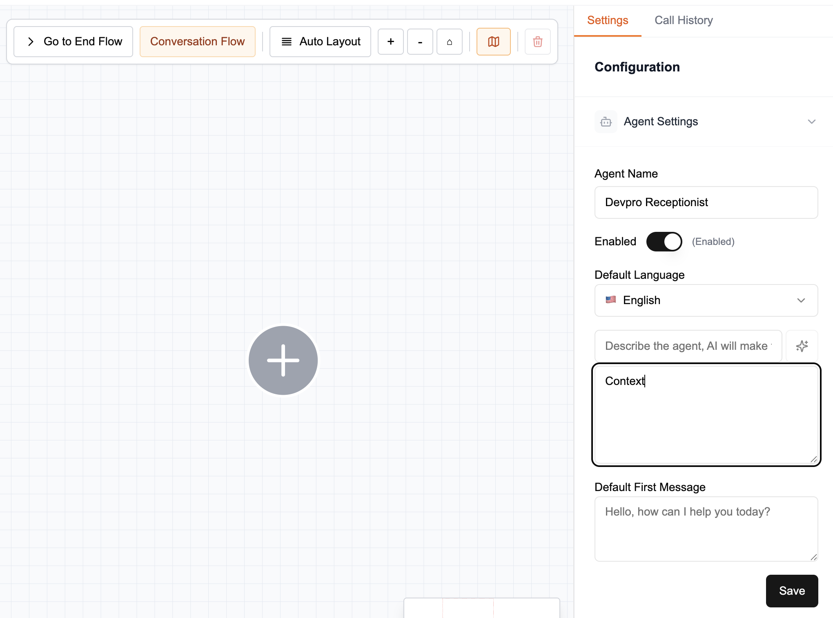Open the Default Language dropdown
The width and height of the screenshot is (833, 618).
click(x=706, y=300)
